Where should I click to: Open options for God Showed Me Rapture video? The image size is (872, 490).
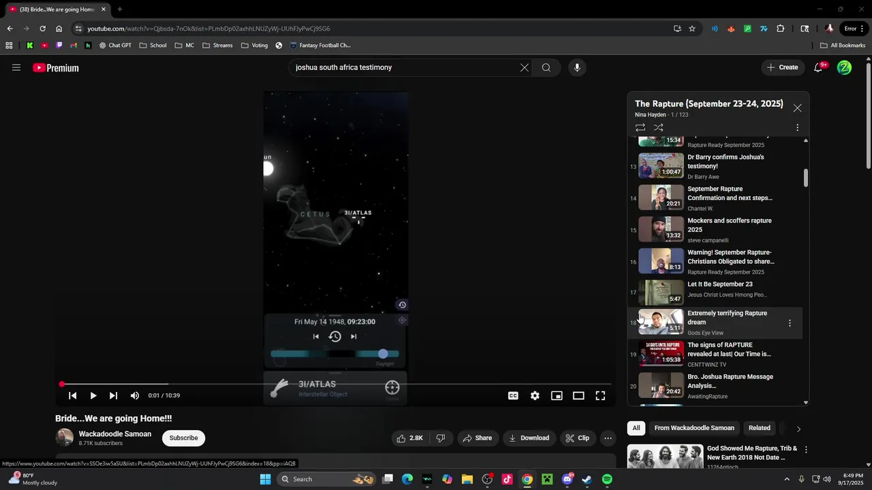click(x=806, y=450)
